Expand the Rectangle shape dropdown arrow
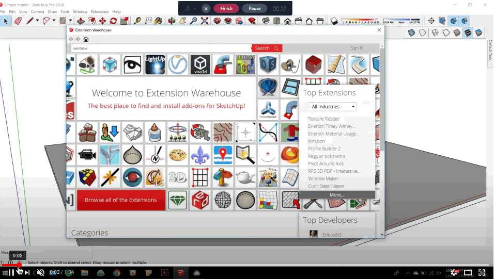495x279 pixels. point(70,21)
